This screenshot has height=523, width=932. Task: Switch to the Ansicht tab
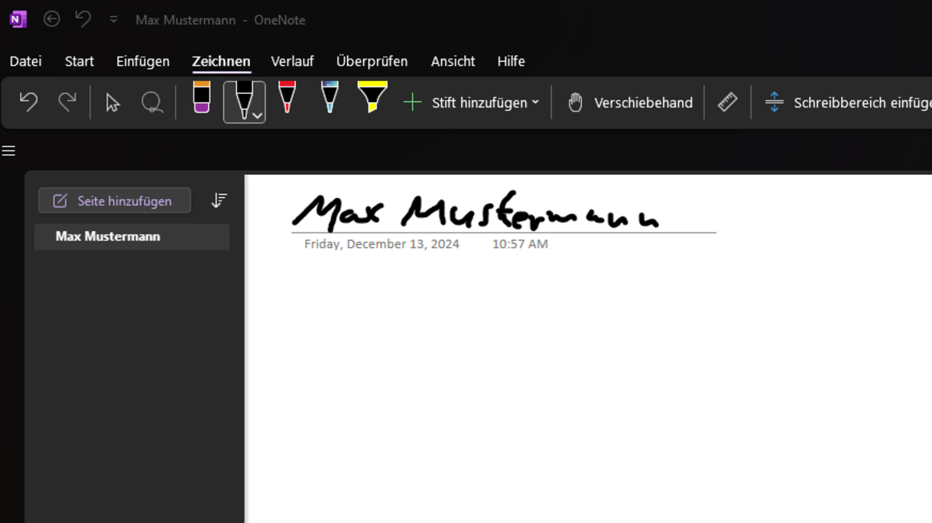point(453,61)
